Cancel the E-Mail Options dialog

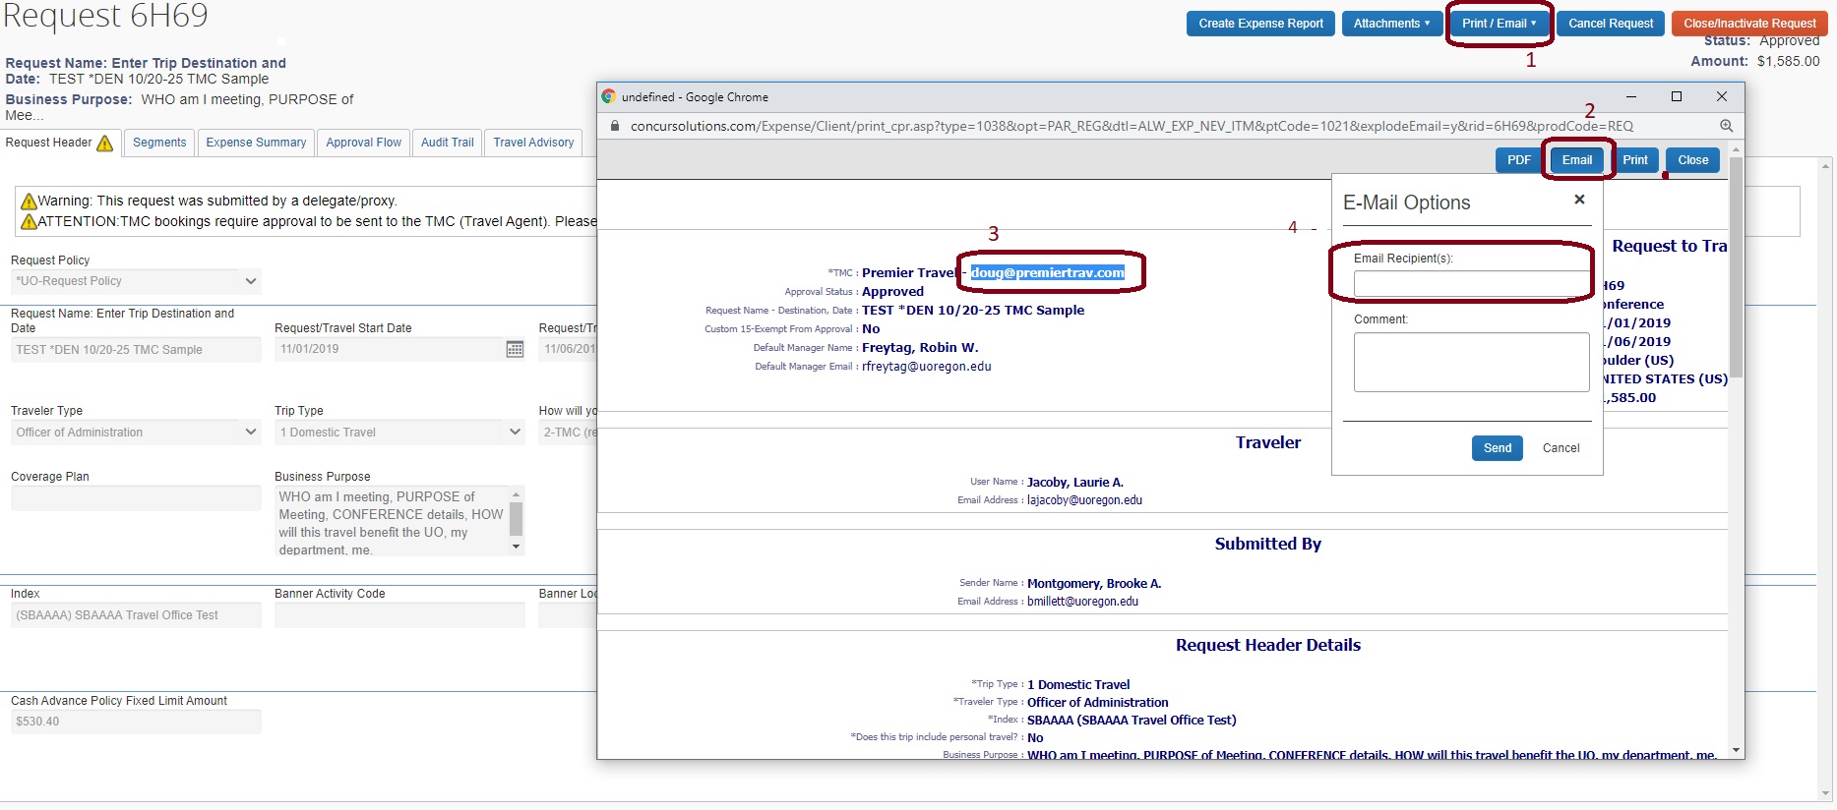(x=1561, y=448)
